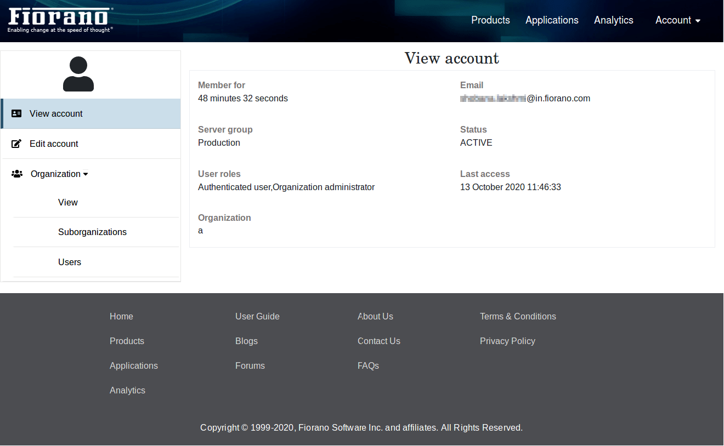The width and height of the screenshot is (724, 446).
Task: Select Edit account in the sidebar
Action: click(91, 144)
